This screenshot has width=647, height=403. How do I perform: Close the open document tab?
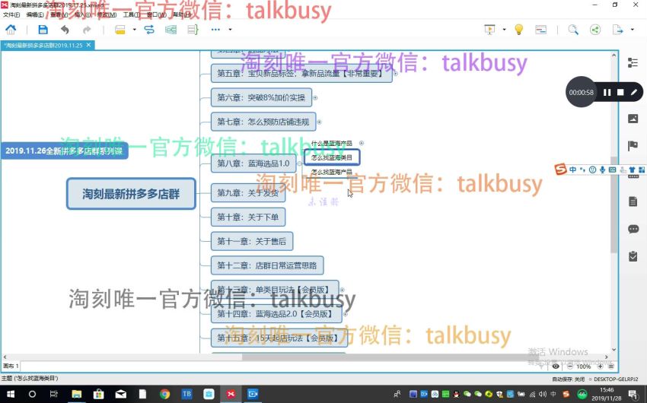pos(88,45)
